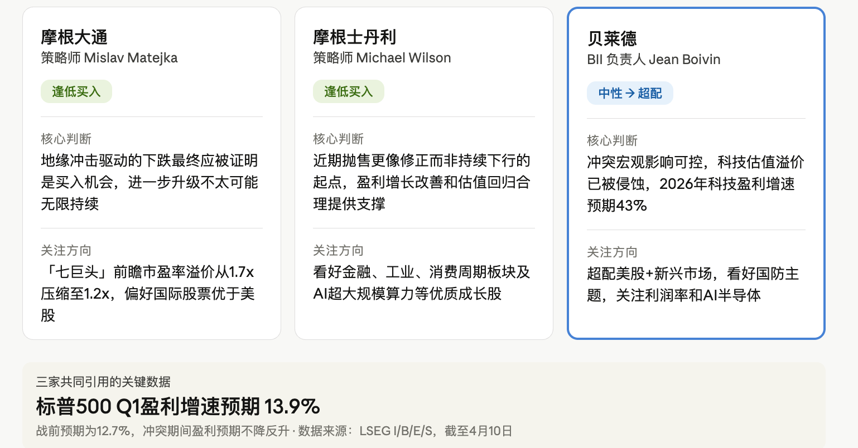
Task: Click the 三家共同引用的关键数据 caption
Action: (103, 382)
